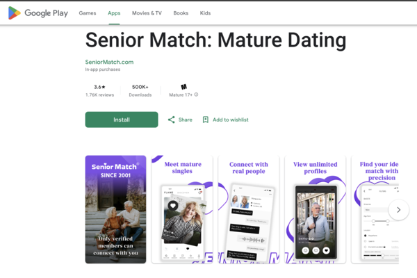The height and width of the screenshot is (278, 417).
Task: Select the Apps tab
Action: [x=114, y=13]
